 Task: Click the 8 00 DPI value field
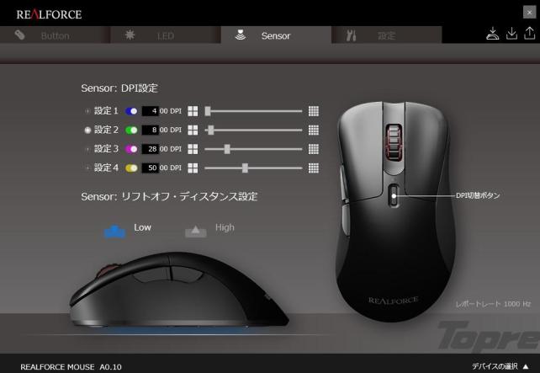pyautogui.click(x=151, y=130)
